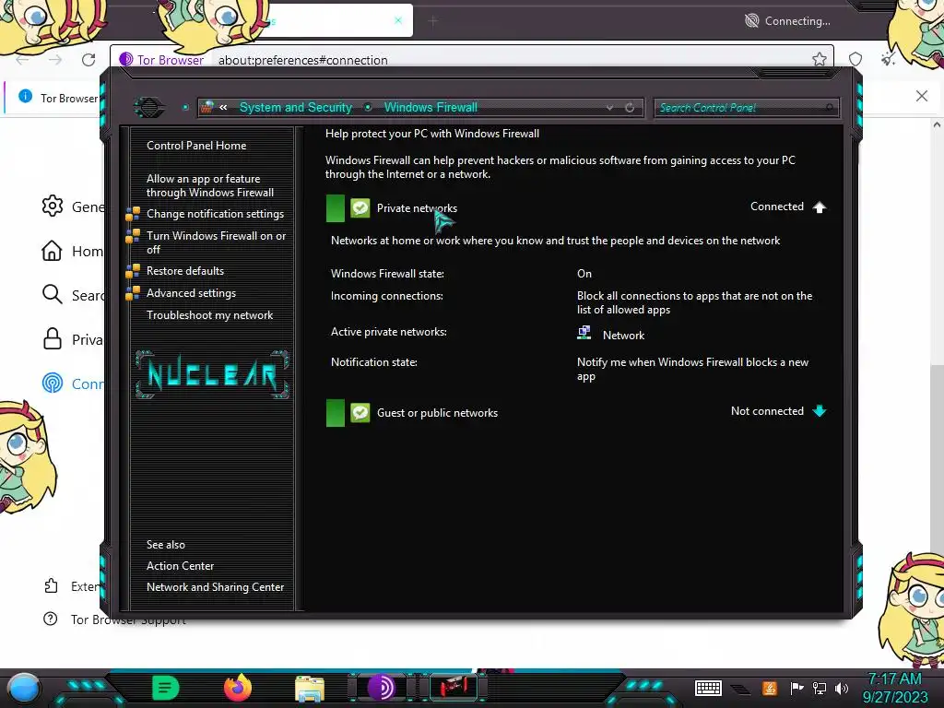
Task: Open Extensions link in Tor Browser sidebar
Action: point(71,586)
